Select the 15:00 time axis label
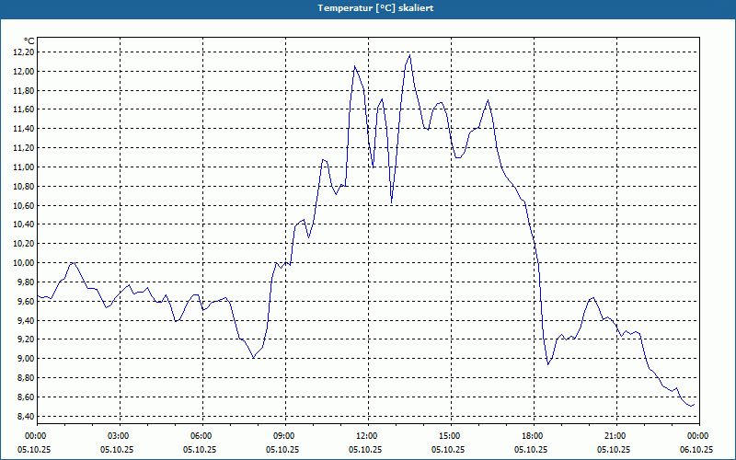 [x=451, y=436]
